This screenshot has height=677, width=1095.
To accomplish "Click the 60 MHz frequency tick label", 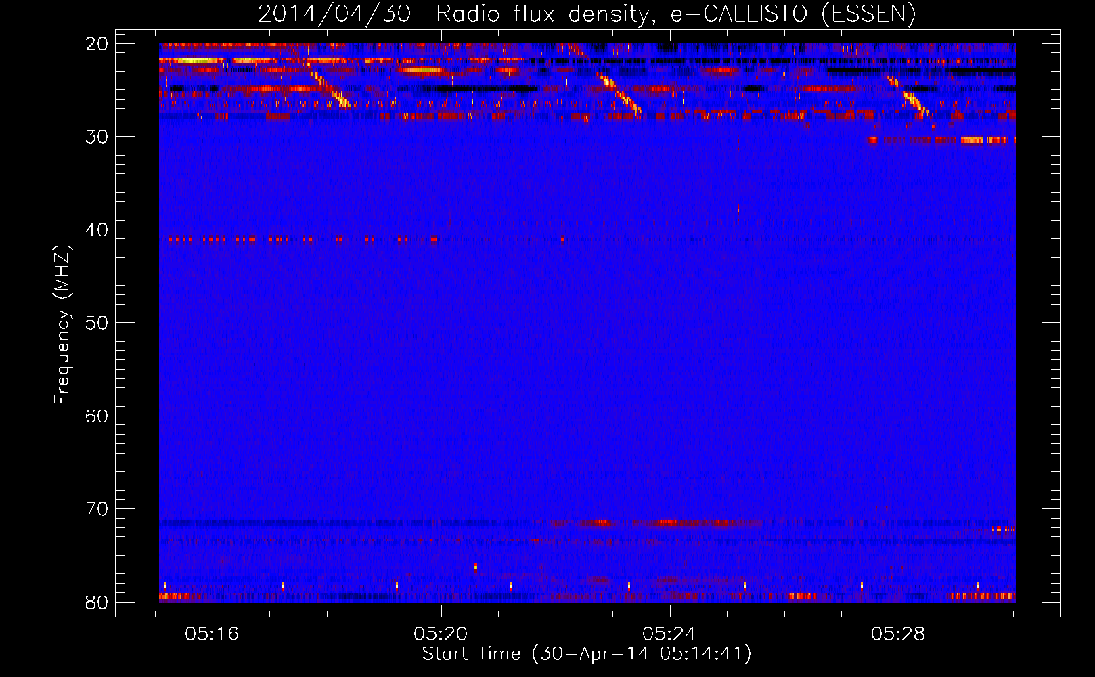I will pyautogui.click(x=97, y=416).
